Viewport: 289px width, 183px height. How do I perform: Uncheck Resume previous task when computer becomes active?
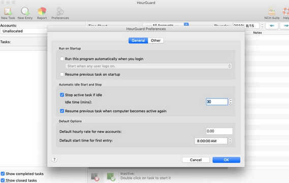[x=62, y=111]
